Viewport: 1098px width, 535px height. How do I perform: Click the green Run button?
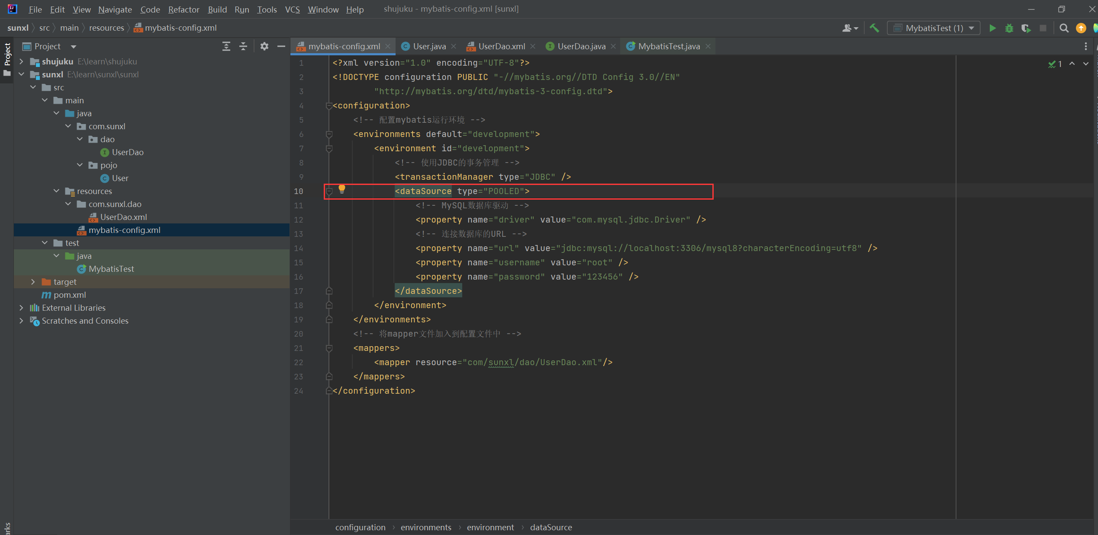[x=992, y=28]
